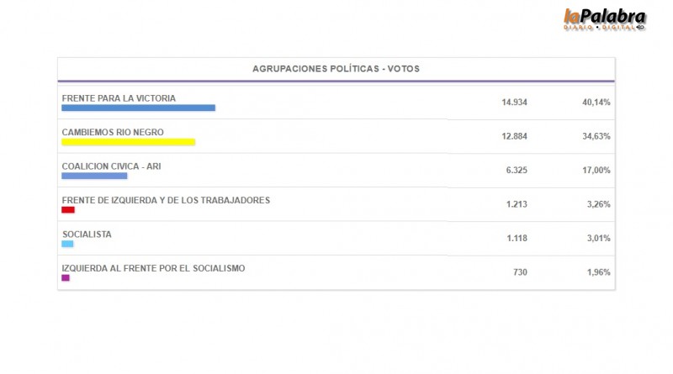Select the Socialista party label
The image size is (673, 374).
pyautogui.click(x=87, y=234)
